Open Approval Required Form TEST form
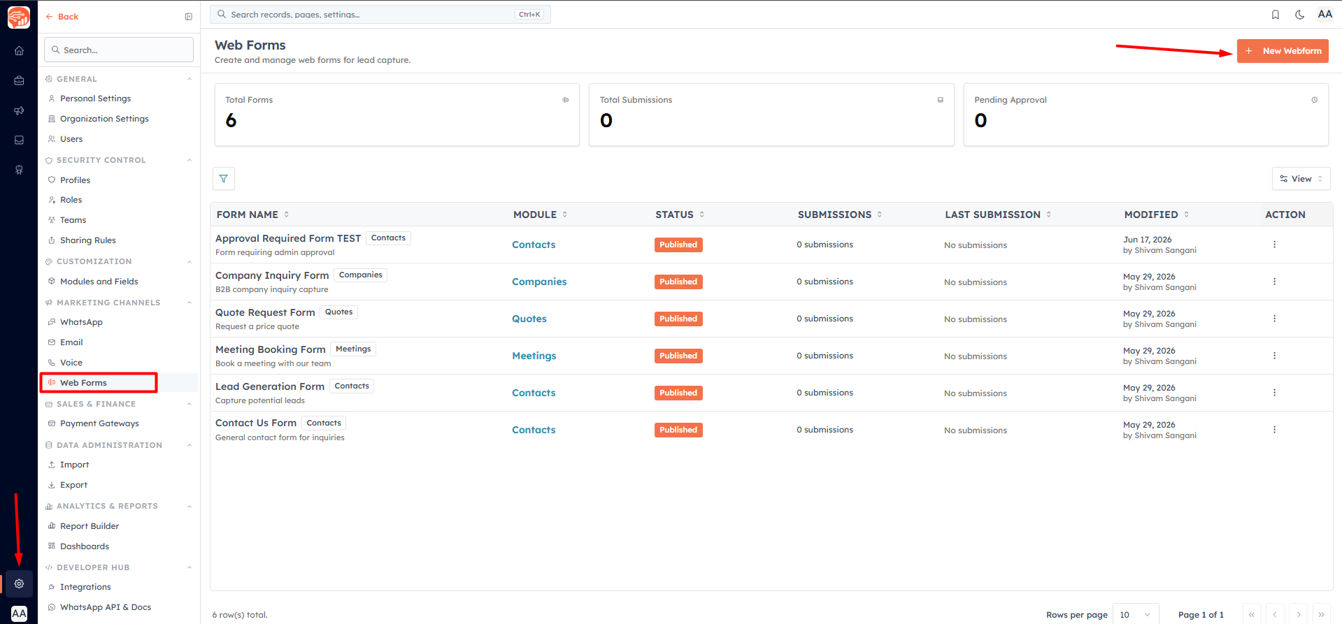Screen dimensions: 1342x624 [288, 238]
